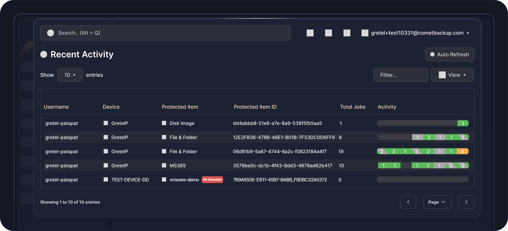The width and height of the screenshot is (508, 231).
Task: Sort by the Total Jobs column header
Action: tap(353, 107)
